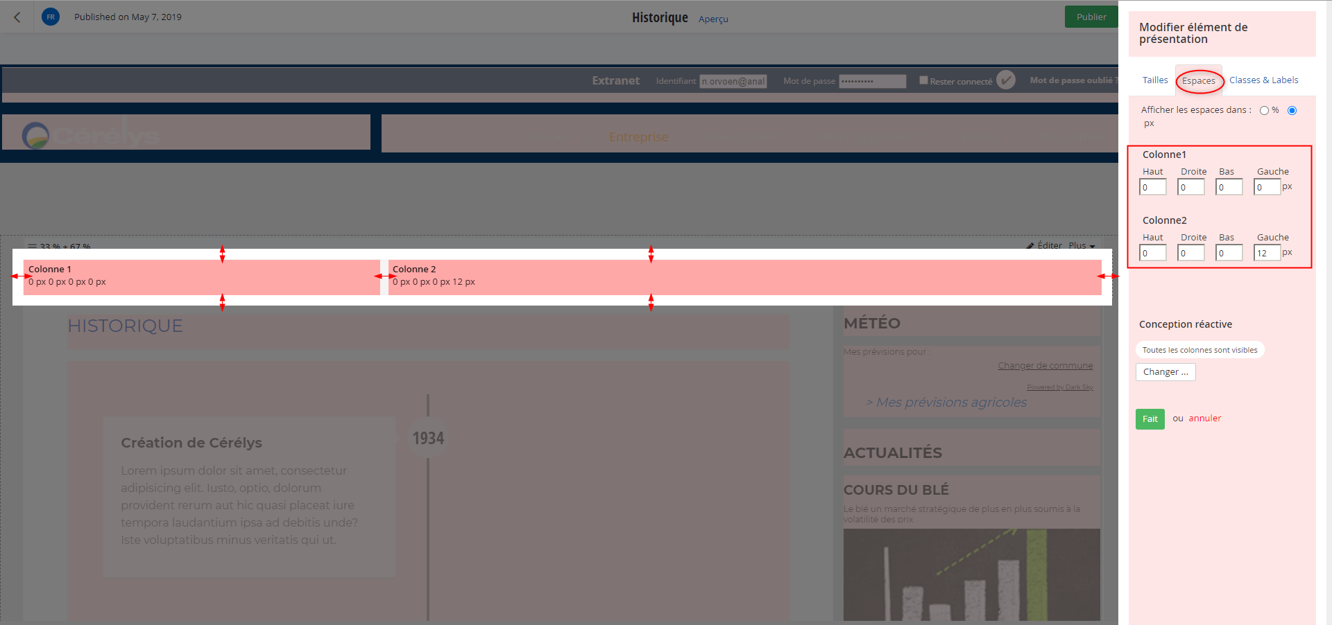Click the login checkmark icon beside Rester connecté

pos(1005,80)
